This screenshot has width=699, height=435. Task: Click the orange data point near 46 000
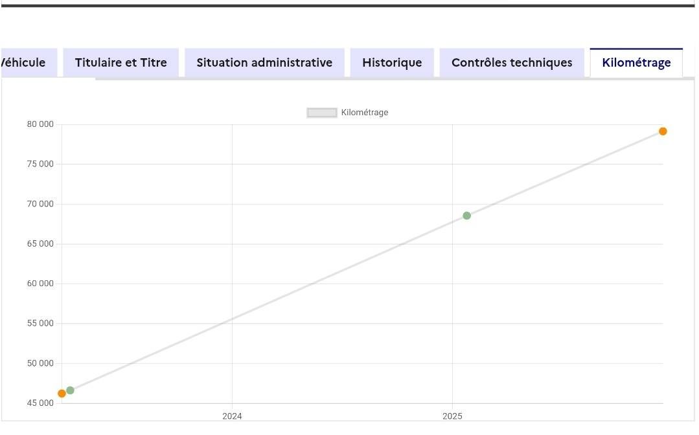[62, 394]
